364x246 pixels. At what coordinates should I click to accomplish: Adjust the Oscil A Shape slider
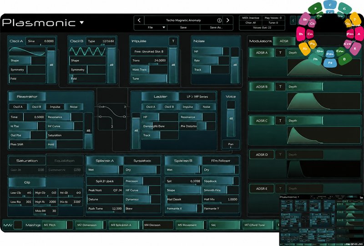[x=27, y=60]
